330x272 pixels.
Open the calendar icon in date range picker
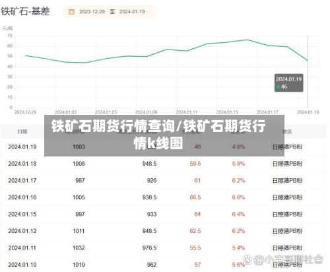71,12
